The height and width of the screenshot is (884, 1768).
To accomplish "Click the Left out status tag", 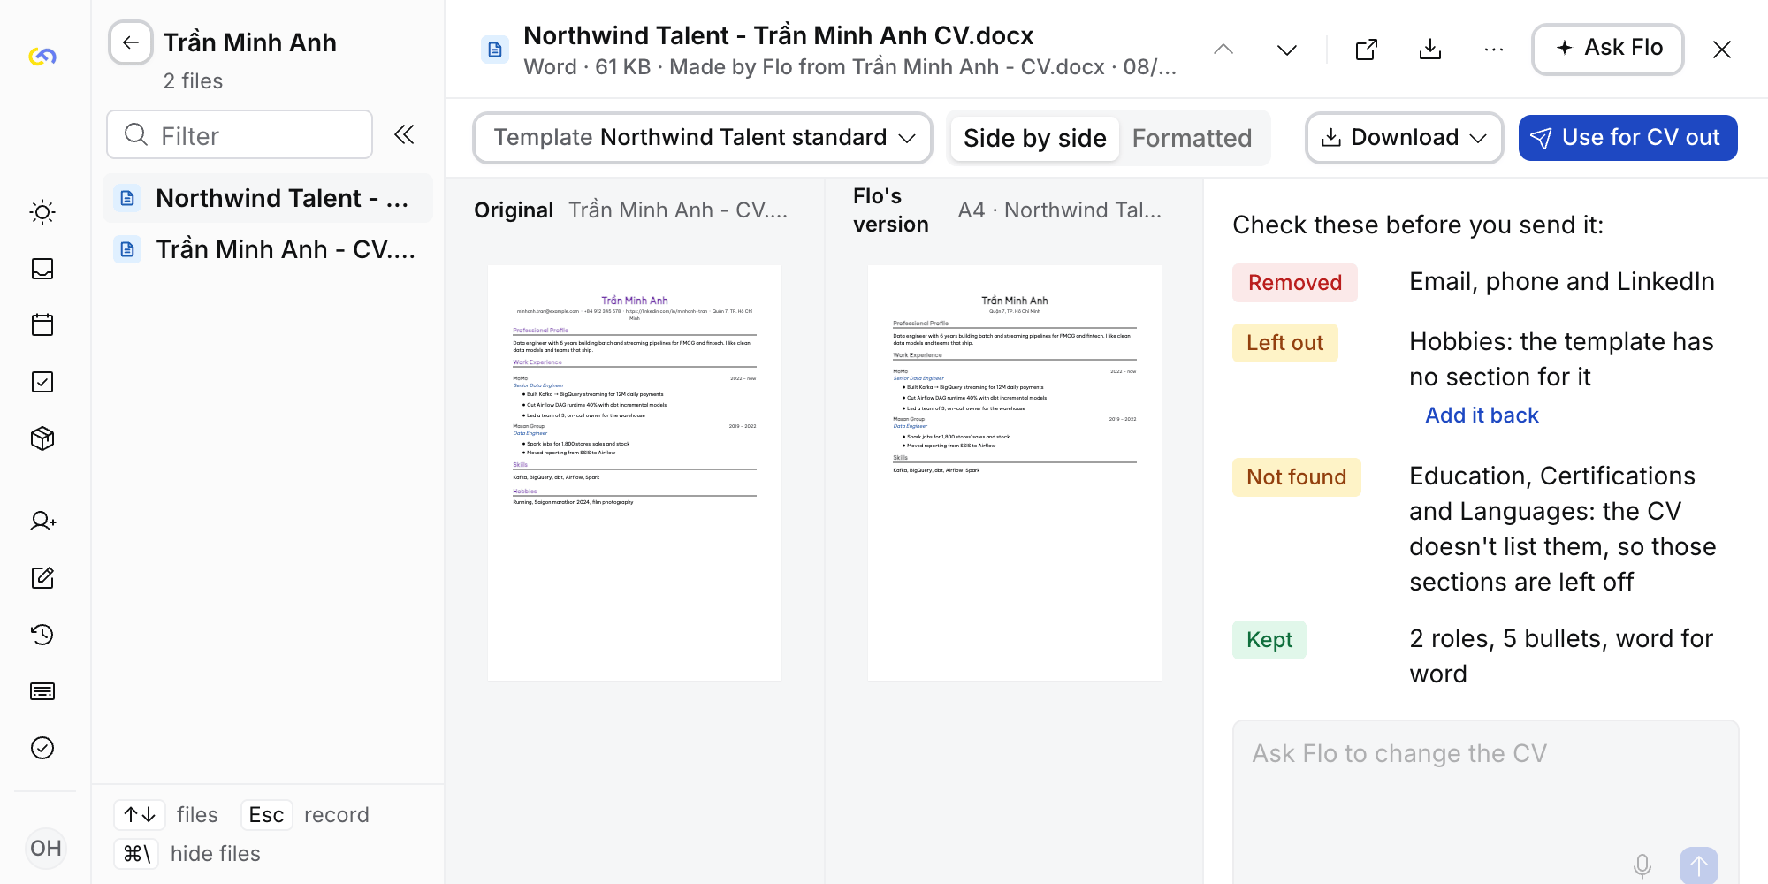I will [1285, 343].
